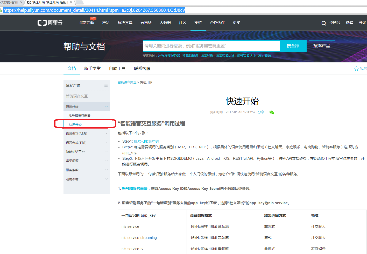
Task: Open the 备案 link in header
Action: coord(349,23)
